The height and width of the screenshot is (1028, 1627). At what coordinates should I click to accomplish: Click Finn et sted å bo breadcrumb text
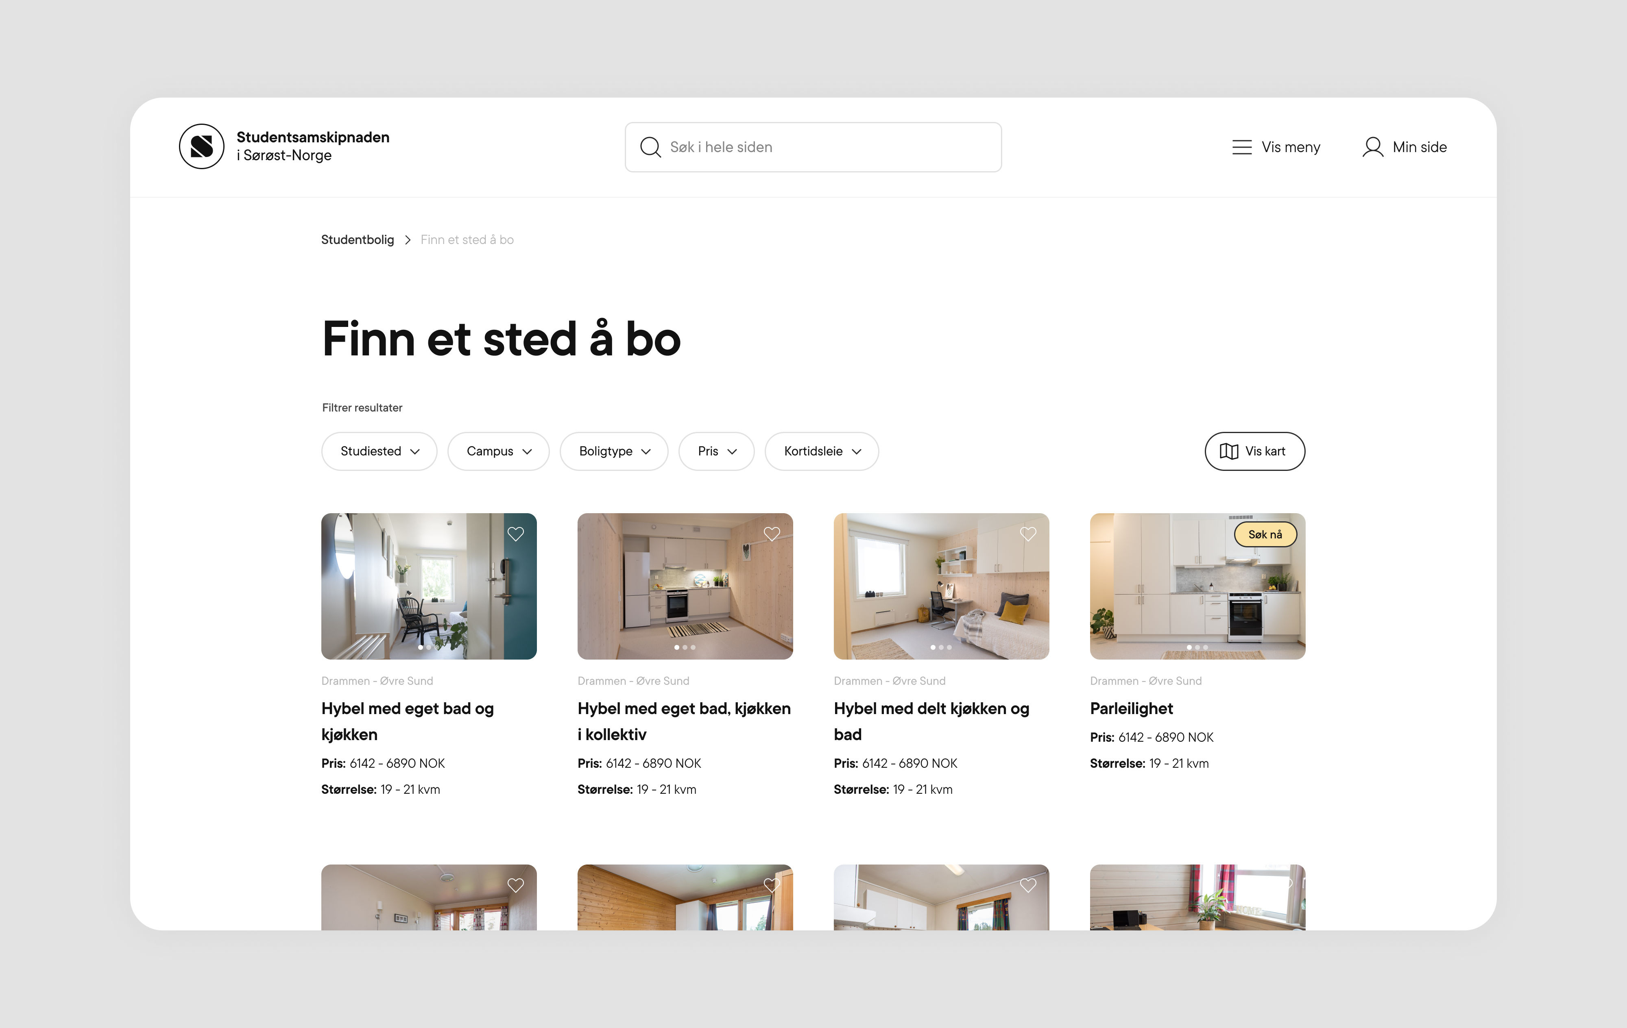467,240
